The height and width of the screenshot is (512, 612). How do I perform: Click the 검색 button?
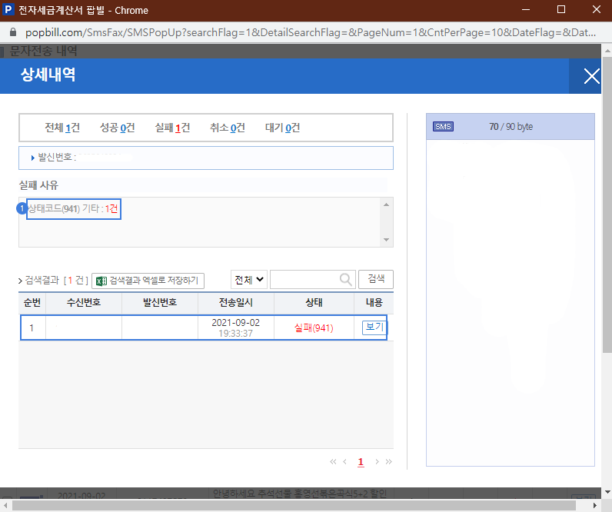coord(376,278)
